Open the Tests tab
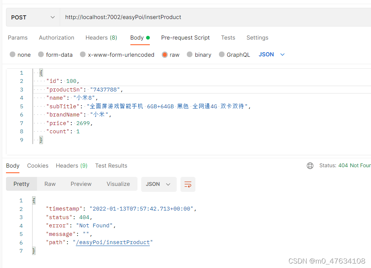371x268 pixels. click(x=228, y=38)
